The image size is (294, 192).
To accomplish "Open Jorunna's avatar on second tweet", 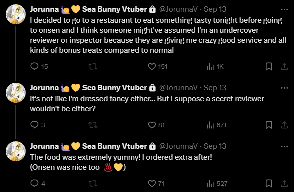I will click(16, 93).
